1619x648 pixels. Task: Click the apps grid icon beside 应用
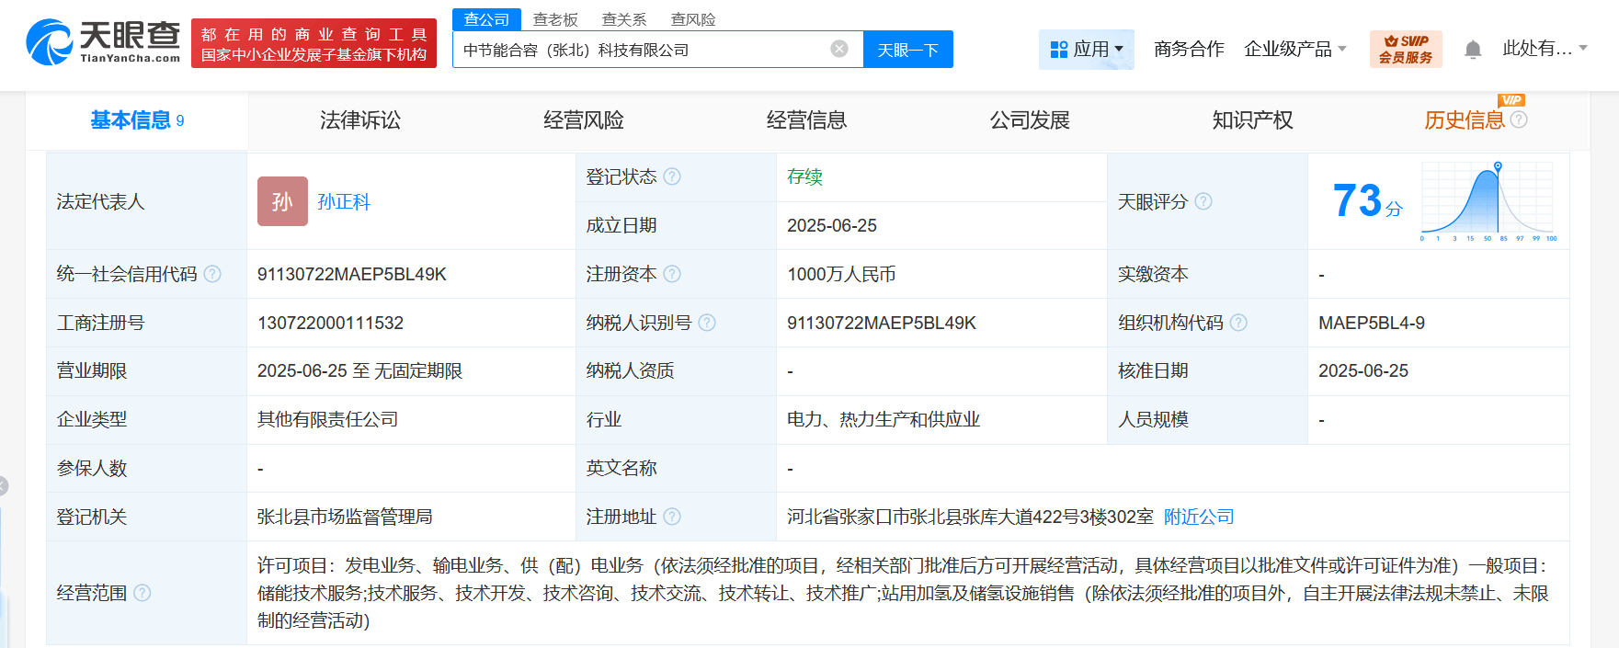[x=1059, y=49]
